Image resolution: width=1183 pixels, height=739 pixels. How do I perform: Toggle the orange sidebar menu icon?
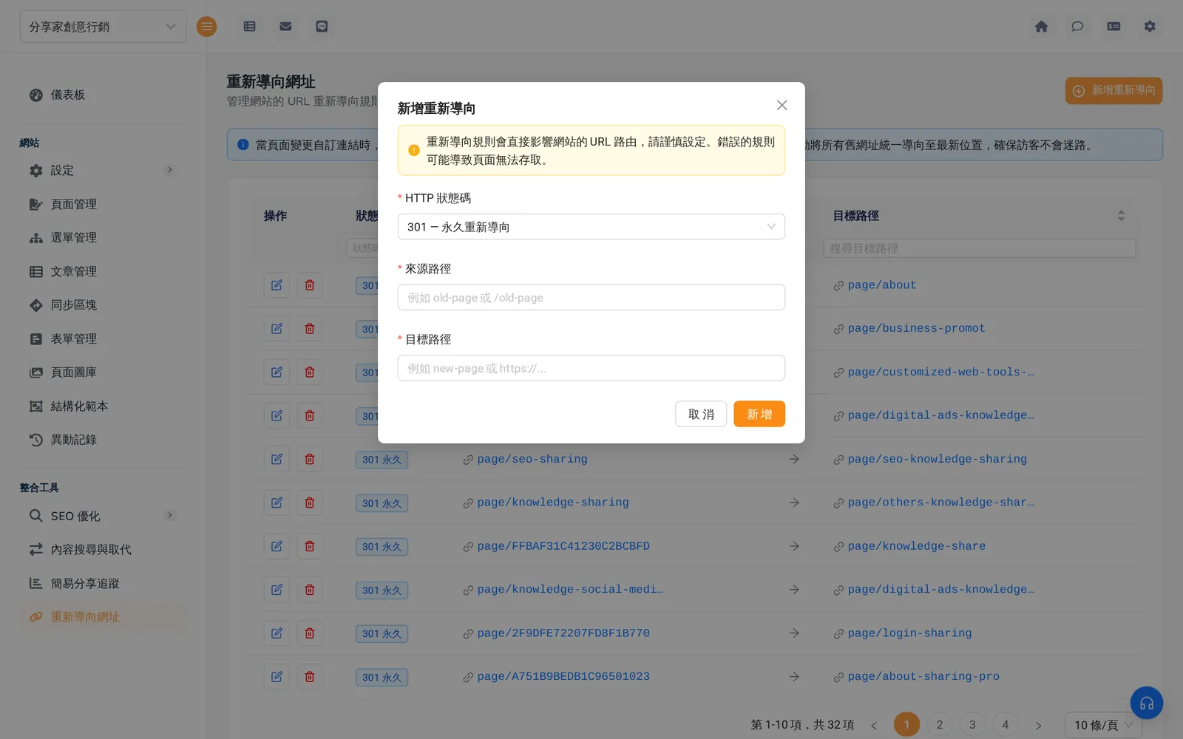(206, 27)
